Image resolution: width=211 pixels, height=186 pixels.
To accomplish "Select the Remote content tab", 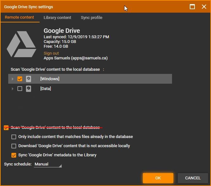I will (x=19, y=17).
